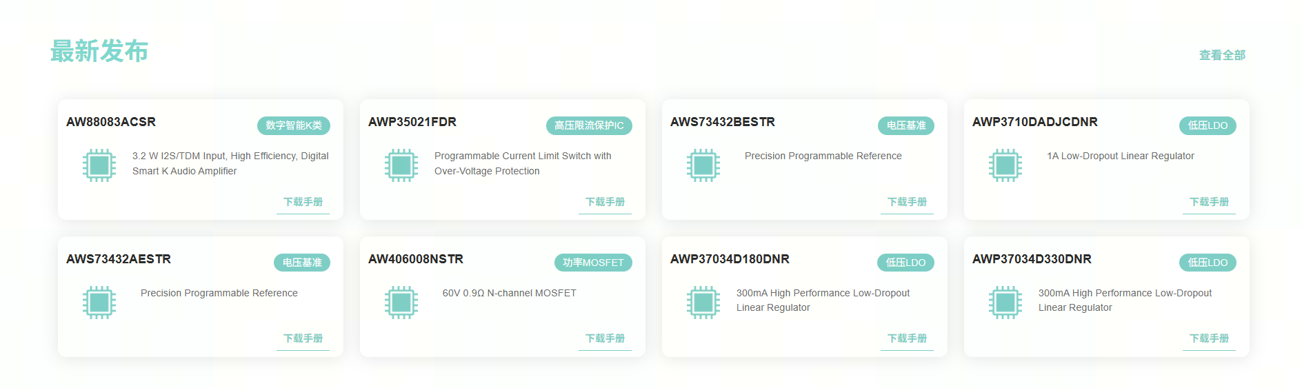This screenshot has width=1302, height=388.
Task: Select the 高压限流保护IC category tag
Action: 589,125
